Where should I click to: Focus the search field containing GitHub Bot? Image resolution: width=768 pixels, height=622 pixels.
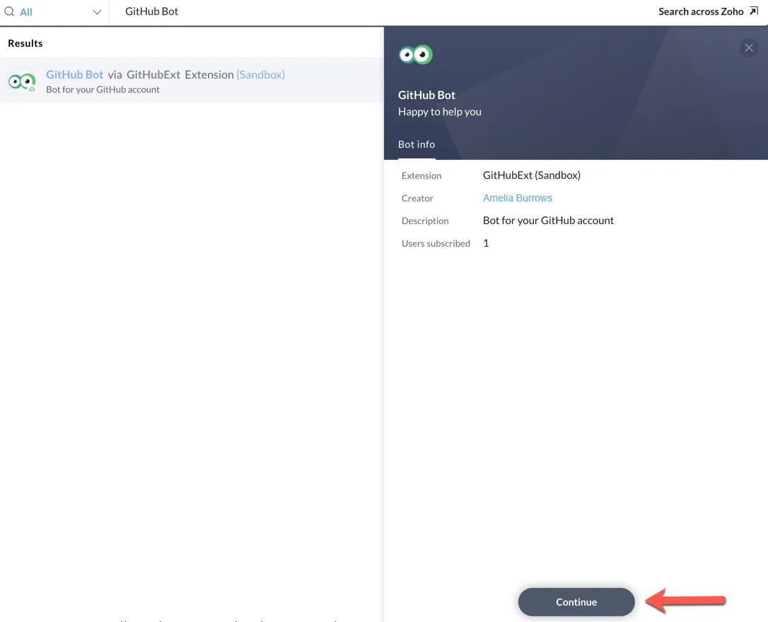tap(382, 11)
